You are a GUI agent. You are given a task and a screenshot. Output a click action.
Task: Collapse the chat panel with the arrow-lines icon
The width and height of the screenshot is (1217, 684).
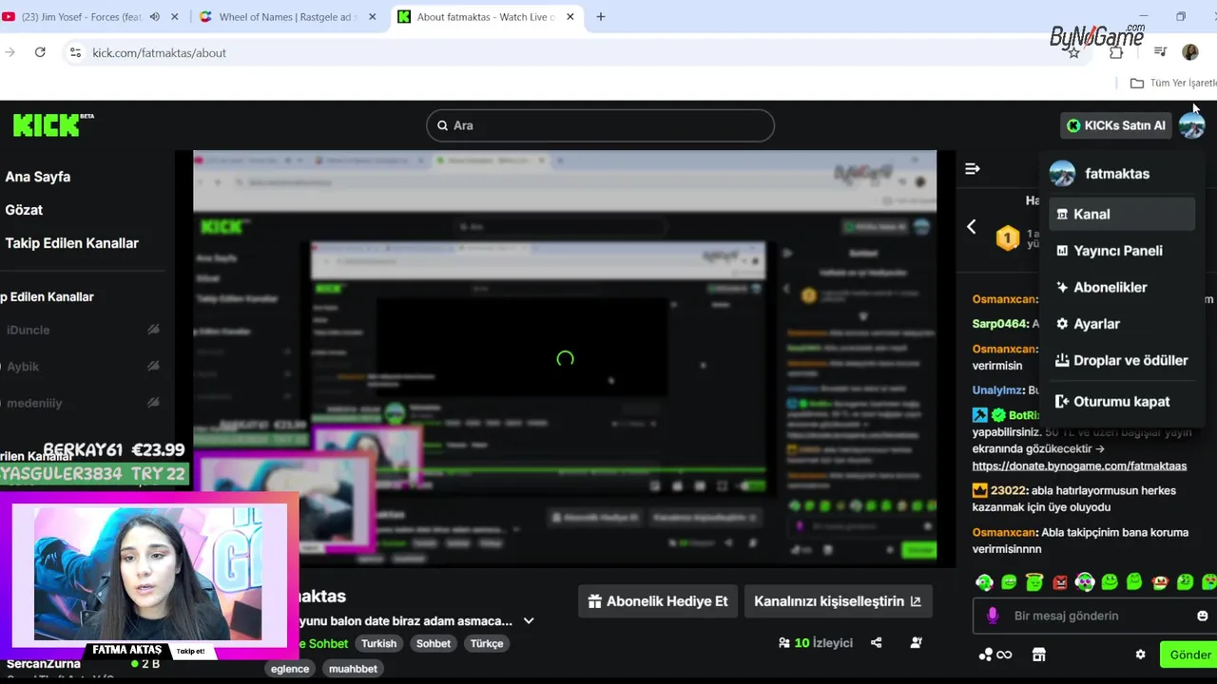972,169
